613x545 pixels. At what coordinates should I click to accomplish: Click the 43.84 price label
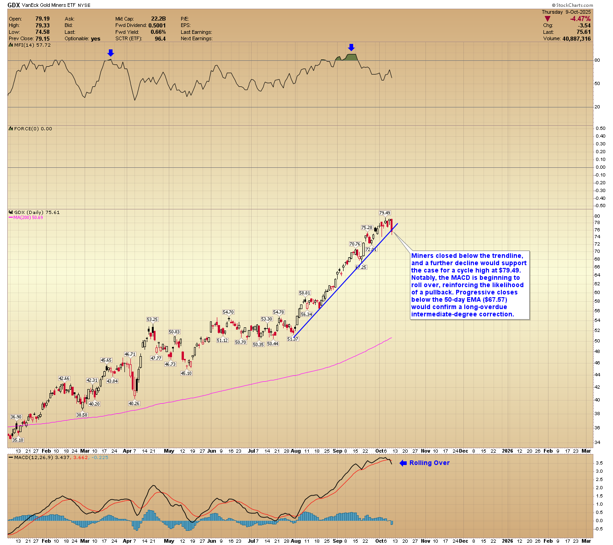[112, 381]
